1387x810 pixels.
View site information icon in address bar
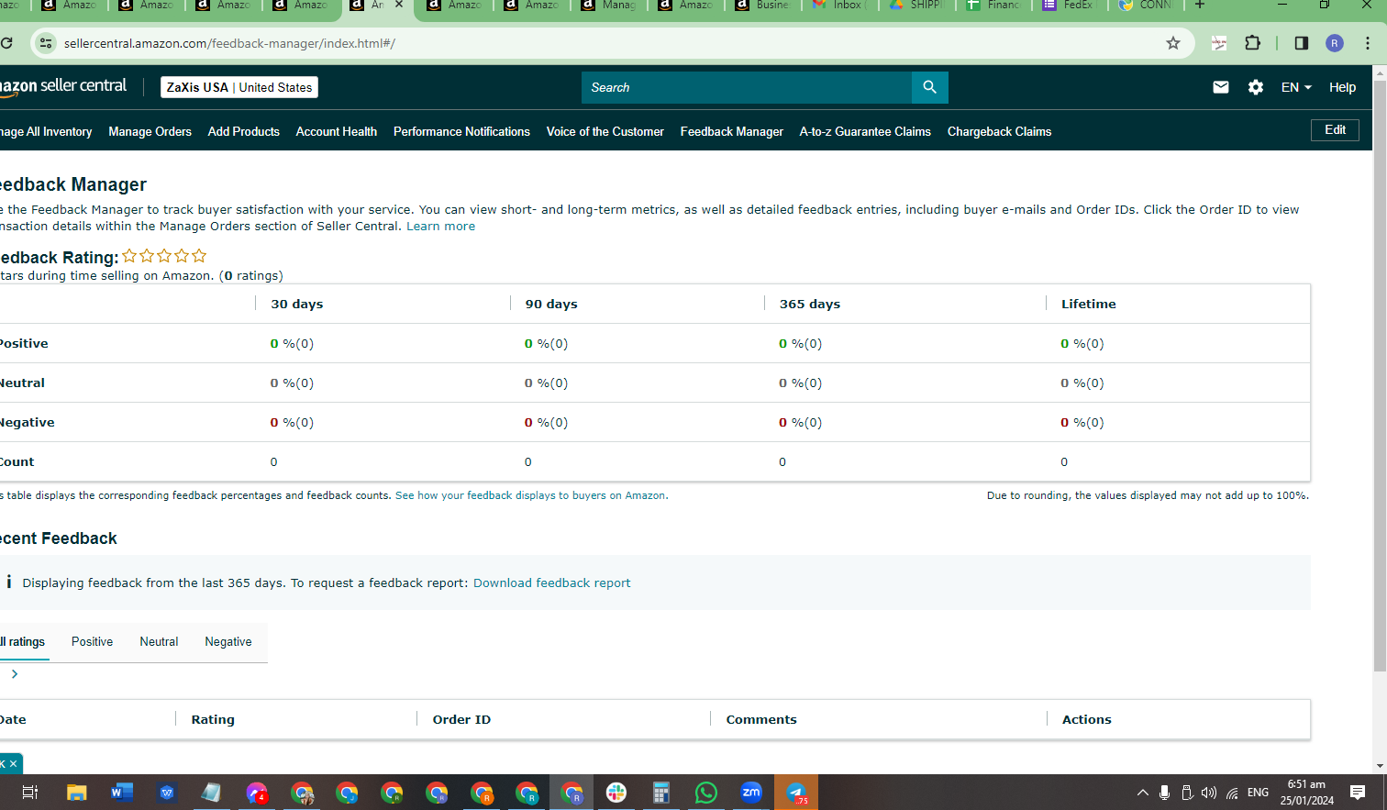point(46,43)
